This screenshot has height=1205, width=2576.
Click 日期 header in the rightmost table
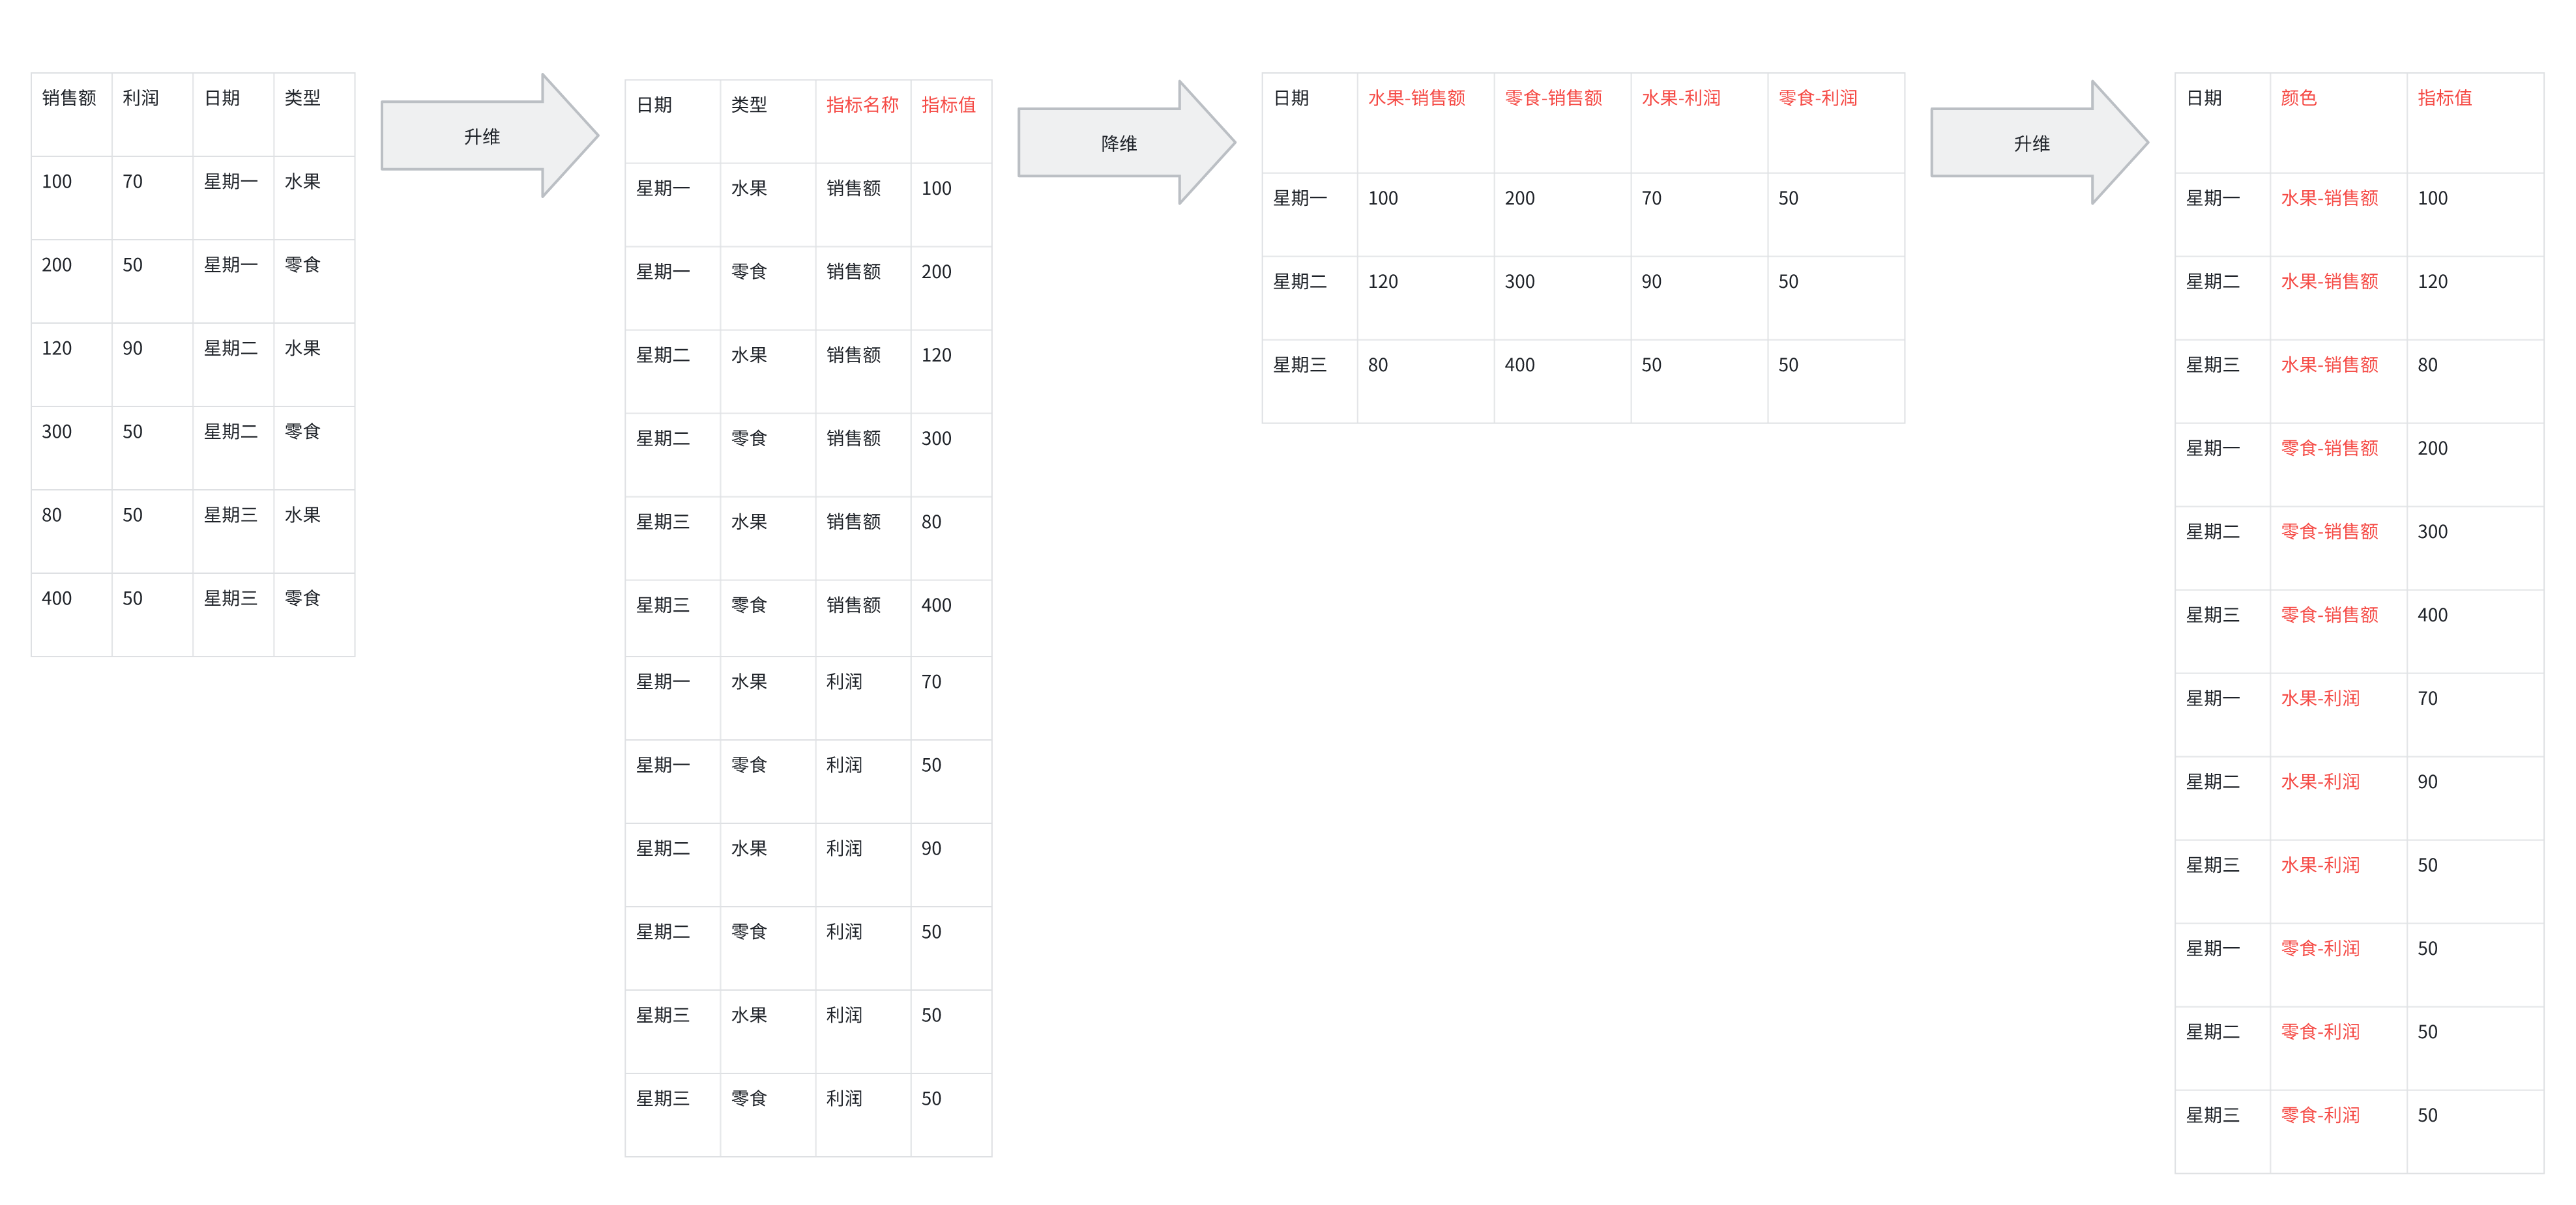(2203, 98)
